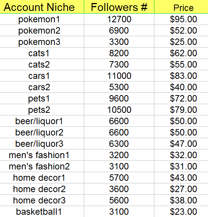The image size is (208, 217).
Task: Click the $95.00 price cell
Action: pos(181,19)
